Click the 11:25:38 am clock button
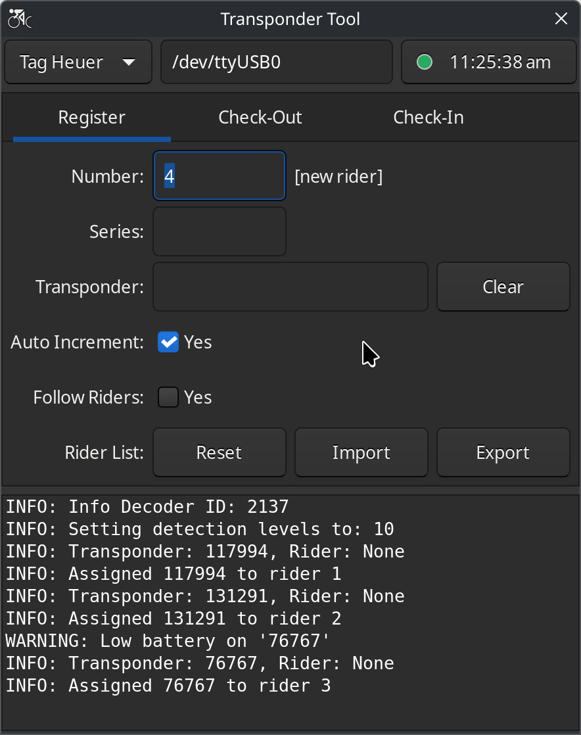The width and height of the screenshot is (581, 735). click(x=489, y=62)
